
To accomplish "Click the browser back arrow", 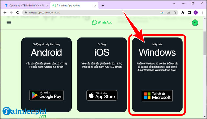I will (5, 12).
